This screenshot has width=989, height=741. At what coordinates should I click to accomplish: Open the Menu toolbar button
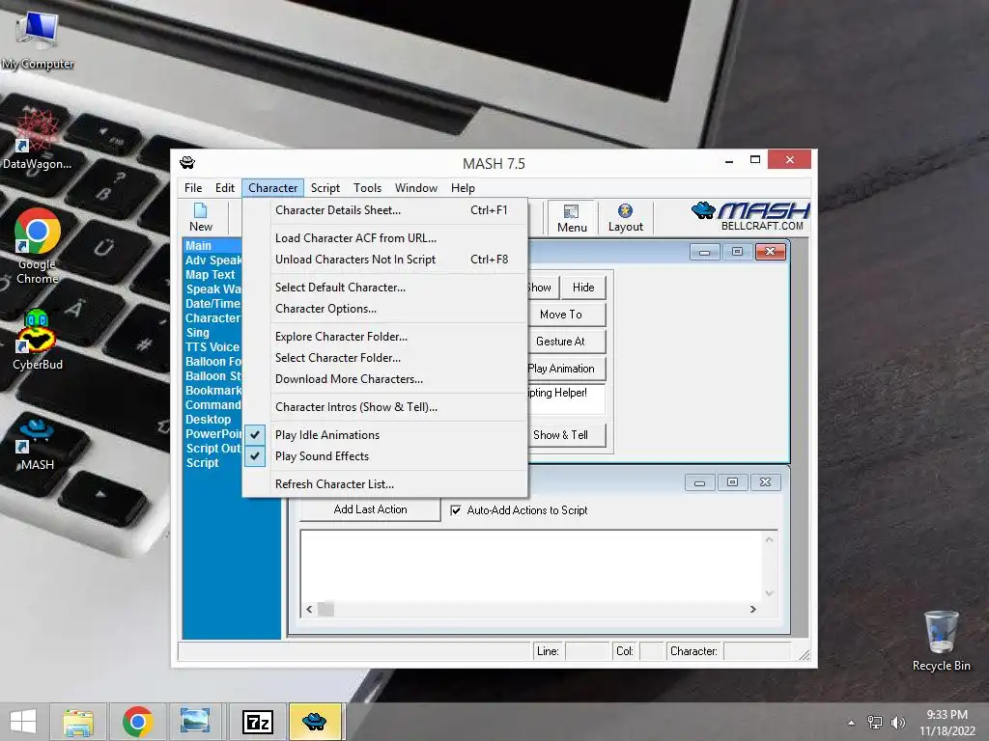(x=572, y=218)
